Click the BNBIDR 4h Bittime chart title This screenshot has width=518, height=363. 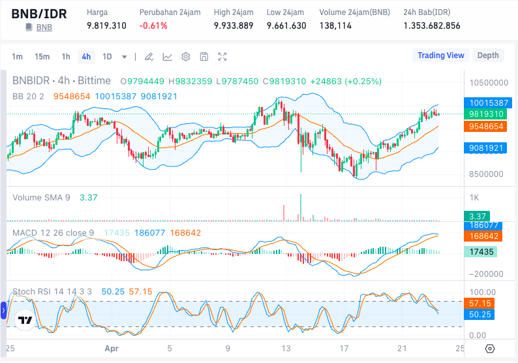coord(61,81)
